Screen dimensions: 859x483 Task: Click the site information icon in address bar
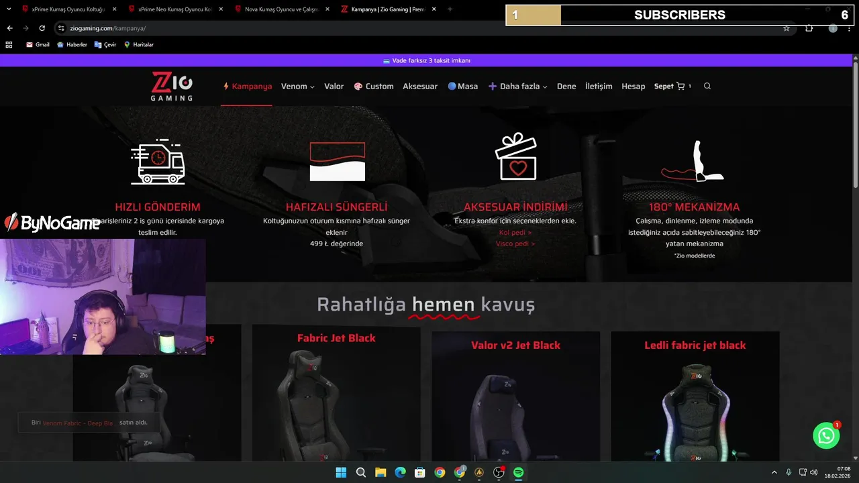tap(61, 28)
